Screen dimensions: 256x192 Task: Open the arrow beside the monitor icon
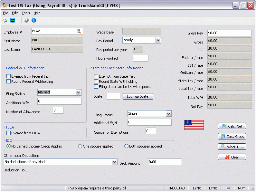18,20
